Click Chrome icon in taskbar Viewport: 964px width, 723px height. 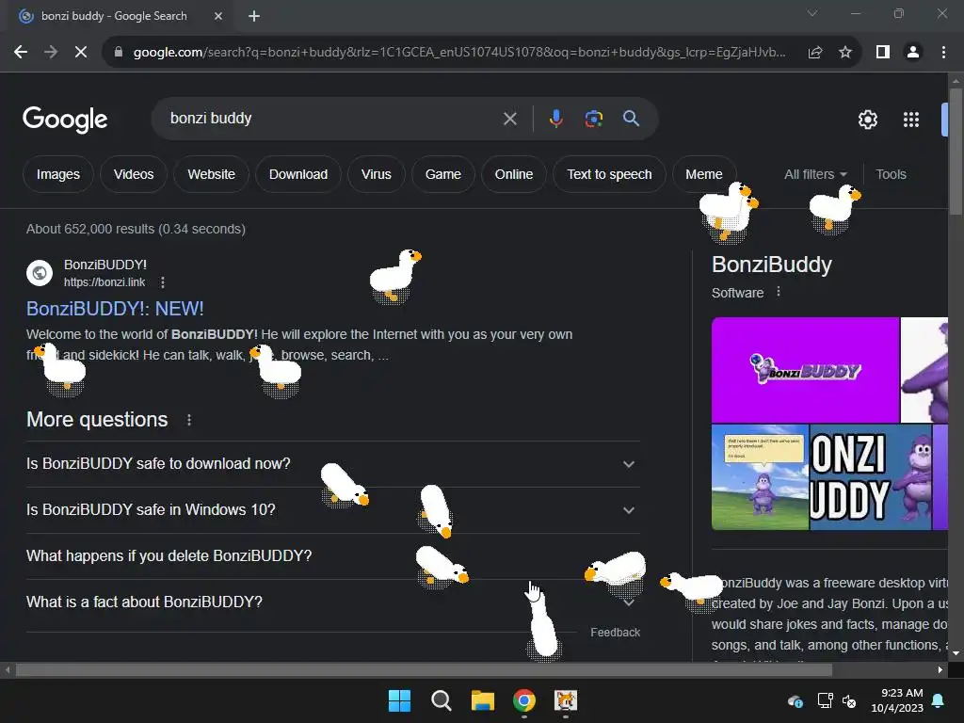click(x=523, y=700)
